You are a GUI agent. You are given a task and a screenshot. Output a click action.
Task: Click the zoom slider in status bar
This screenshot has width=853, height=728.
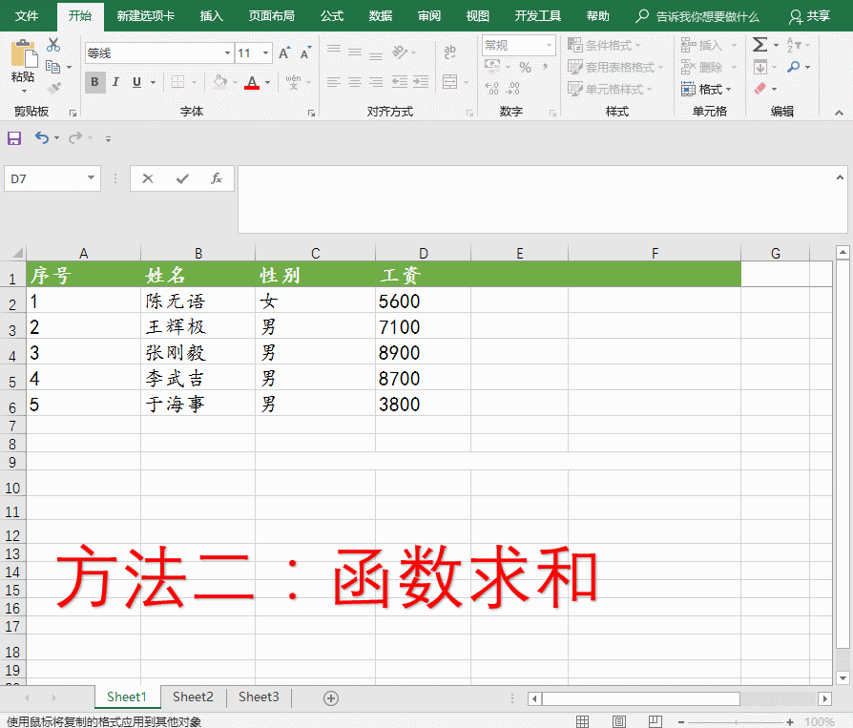click(736, 721)
